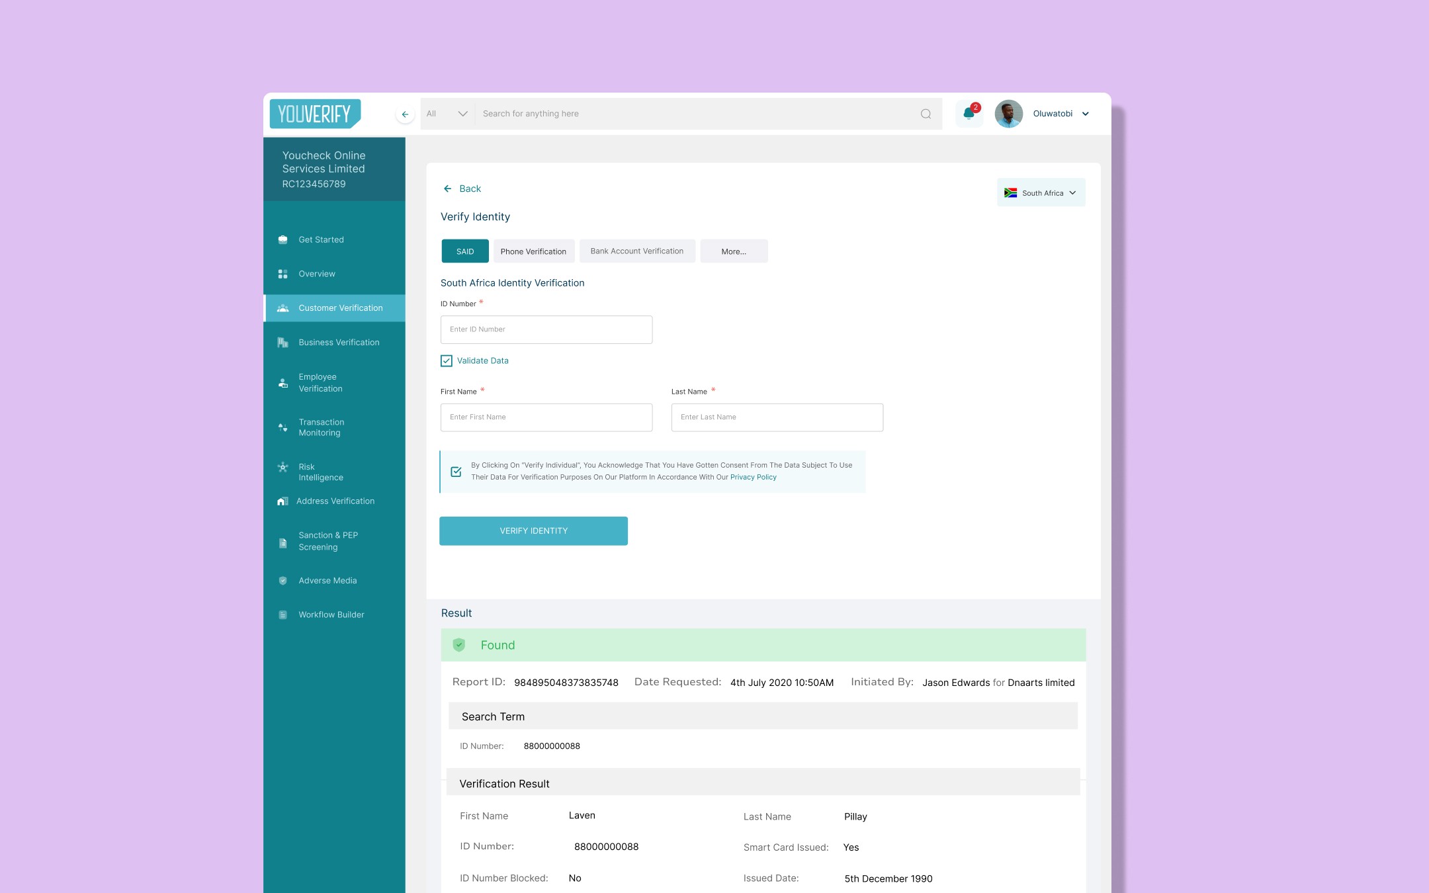Screen dimensions: 1429x893
Task: Click the ID Number input field
Action: tap(546, 329)
